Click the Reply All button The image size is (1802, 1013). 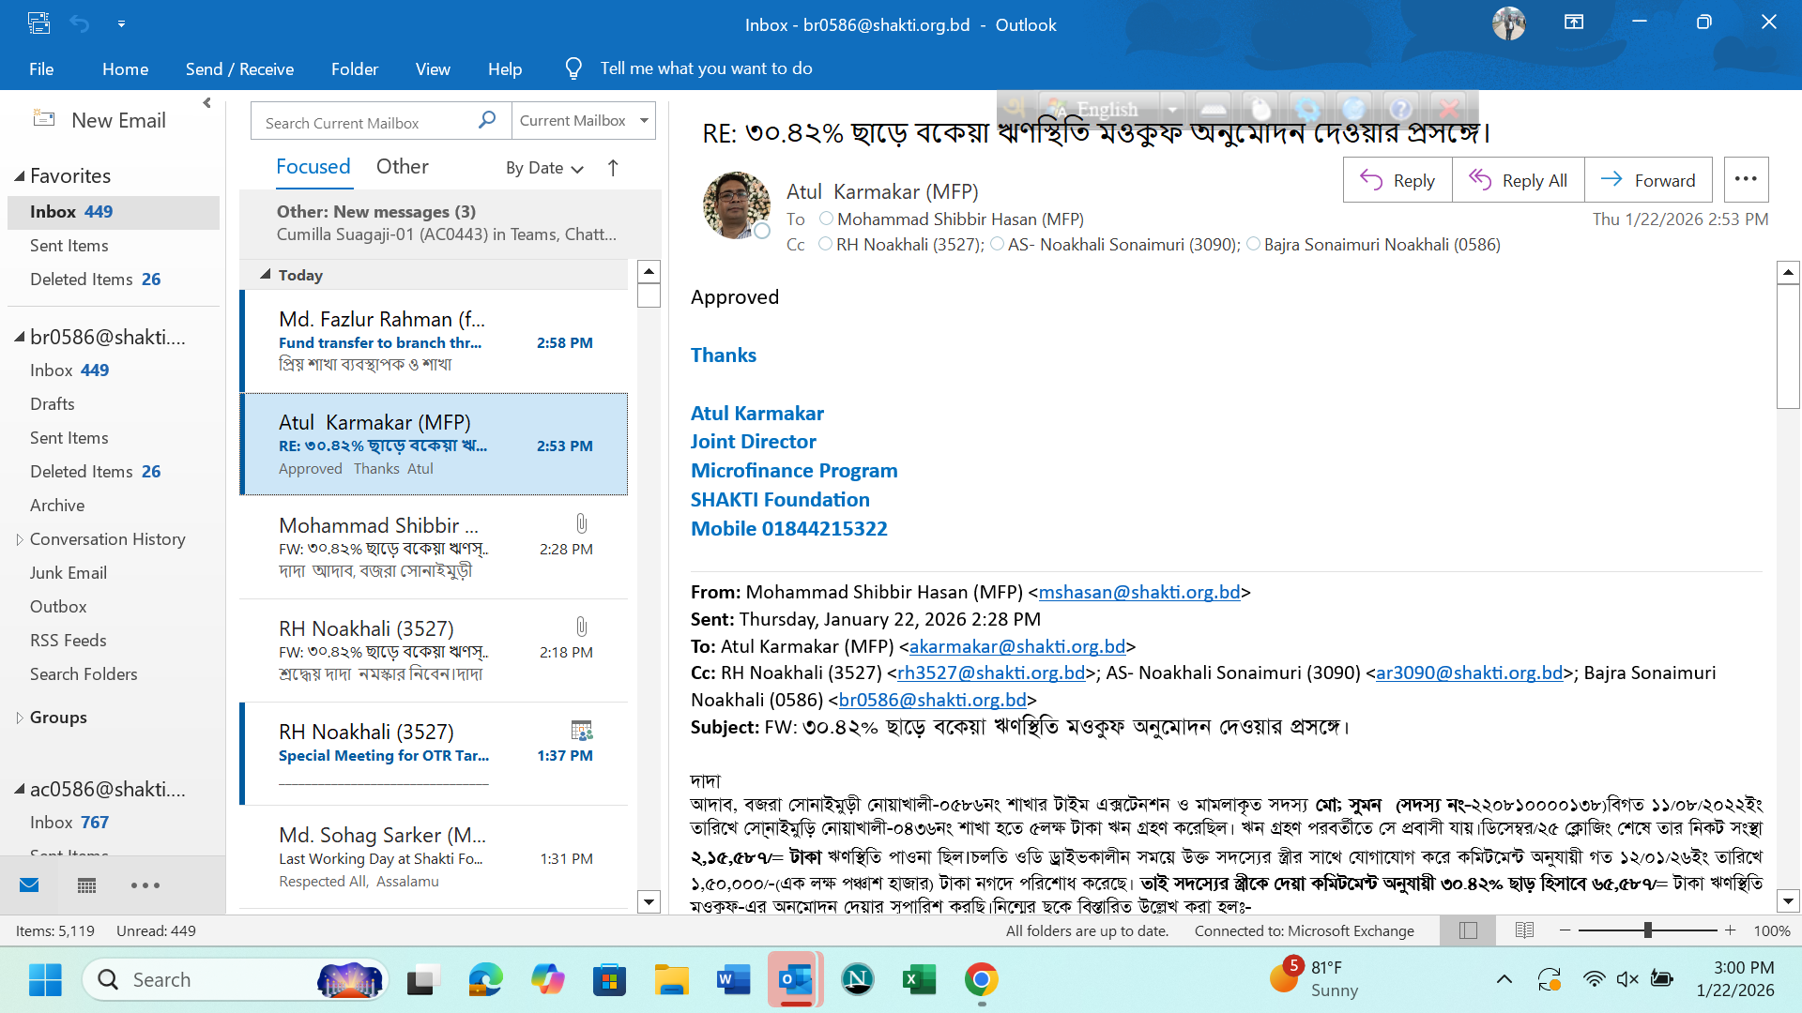pos(1518,180)
